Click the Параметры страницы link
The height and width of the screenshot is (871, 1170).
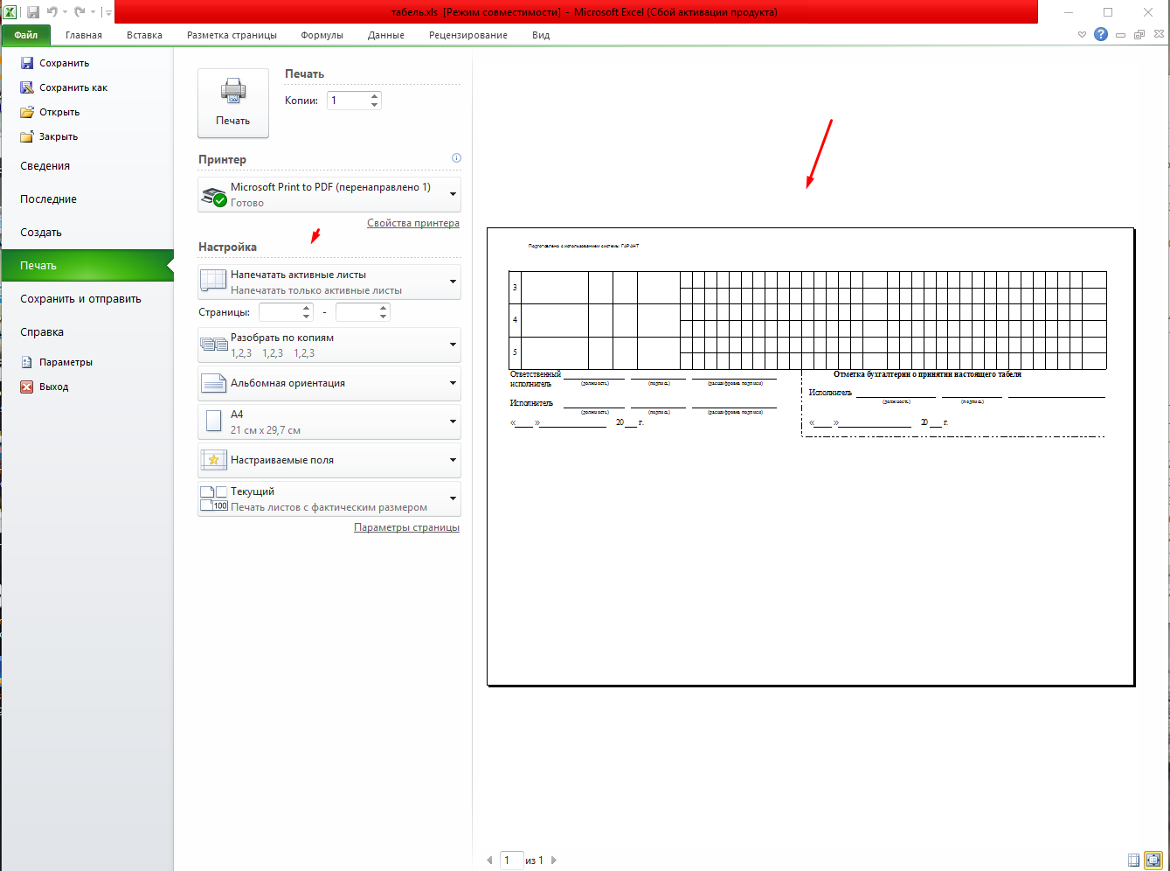(406, 527)
